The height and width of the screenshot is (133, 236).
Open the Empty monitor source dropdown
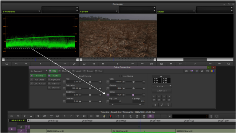coord(176,12)
